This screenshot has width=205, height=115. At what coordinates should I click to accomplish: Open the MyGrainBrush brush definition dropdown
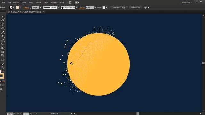point(76,8)
